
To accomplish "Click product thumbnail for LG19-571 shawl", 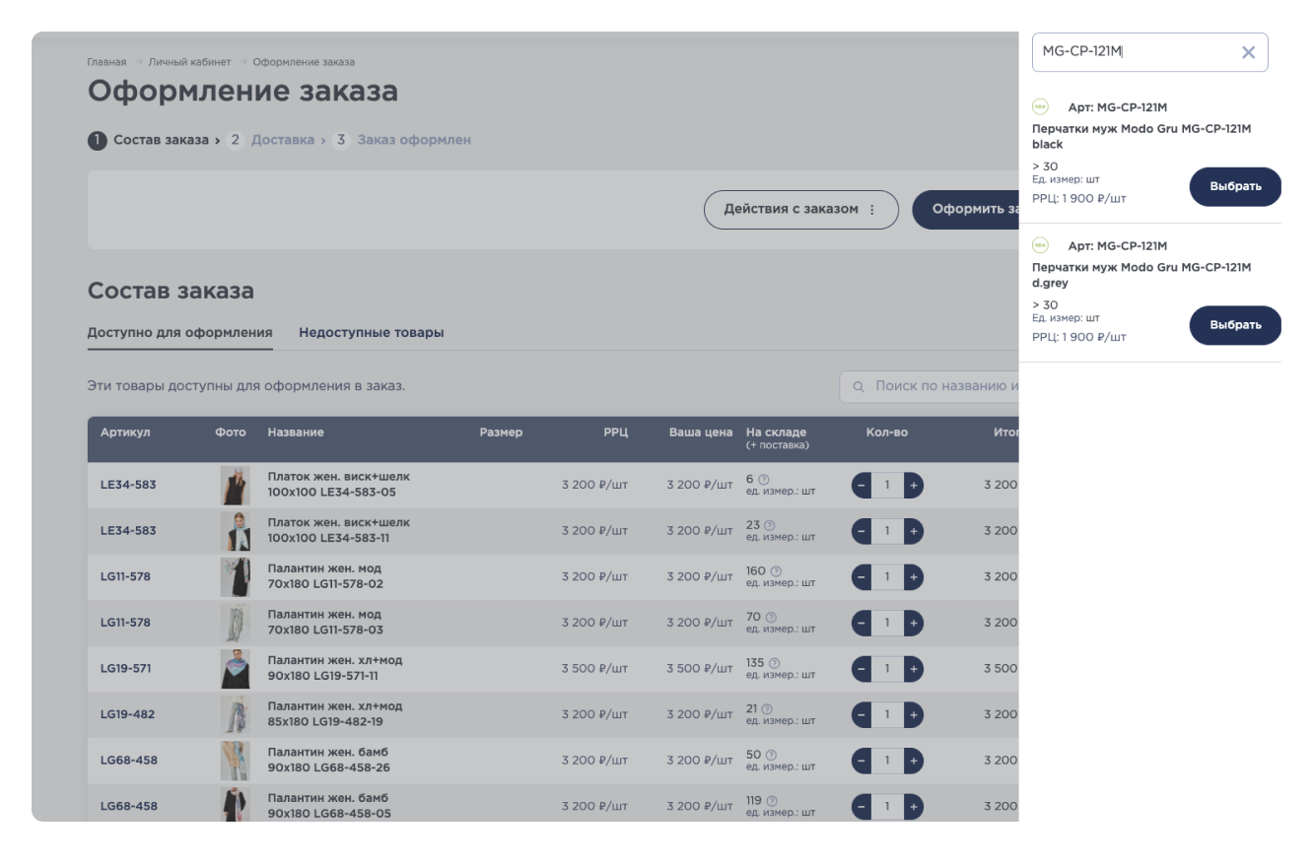I will click(235, 669).
